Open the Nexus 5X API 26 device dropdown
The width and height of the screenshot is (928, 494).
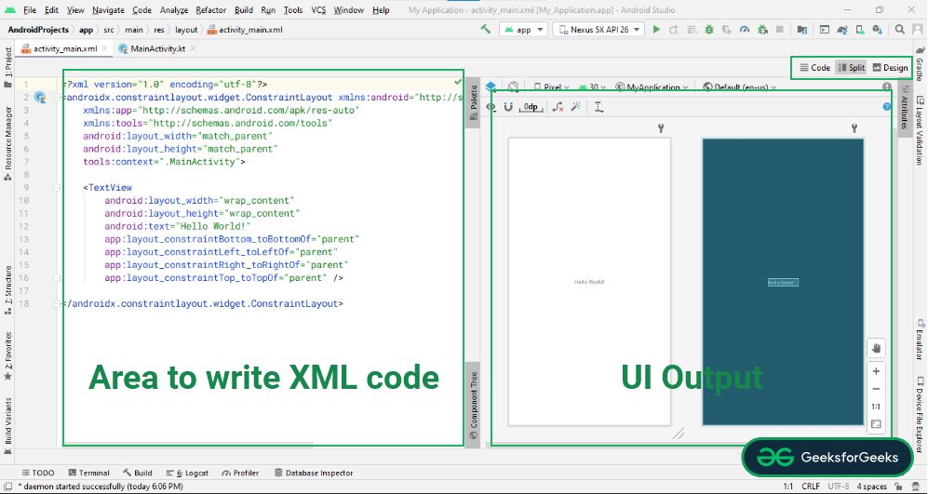coord(598,30)
